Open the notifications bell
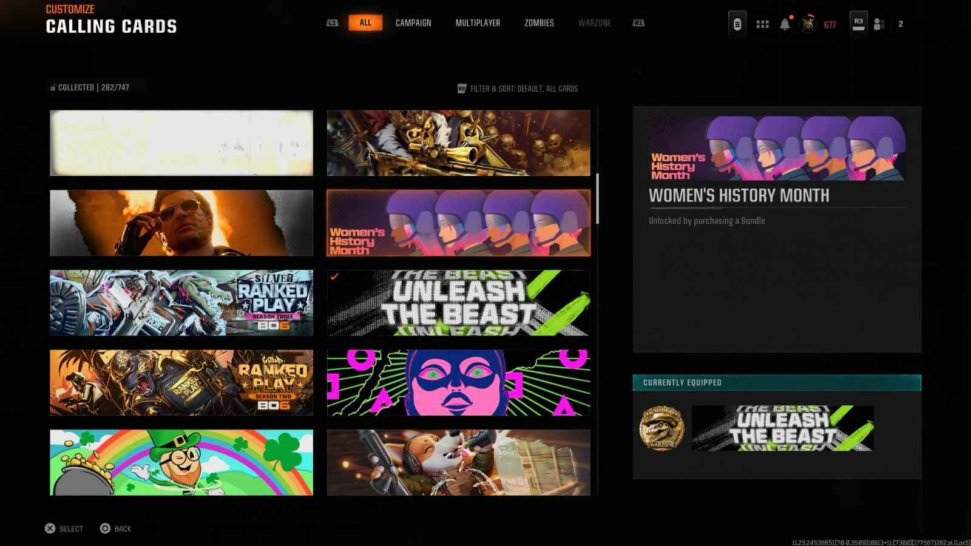This screenshot has height=546, width=971. point(785,24)
